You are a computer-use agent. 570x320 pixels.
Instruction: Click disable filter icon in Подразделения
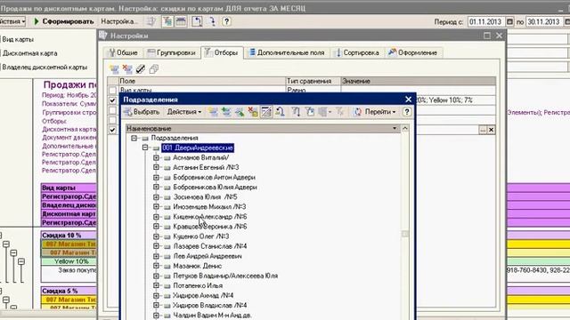[340, 112]
